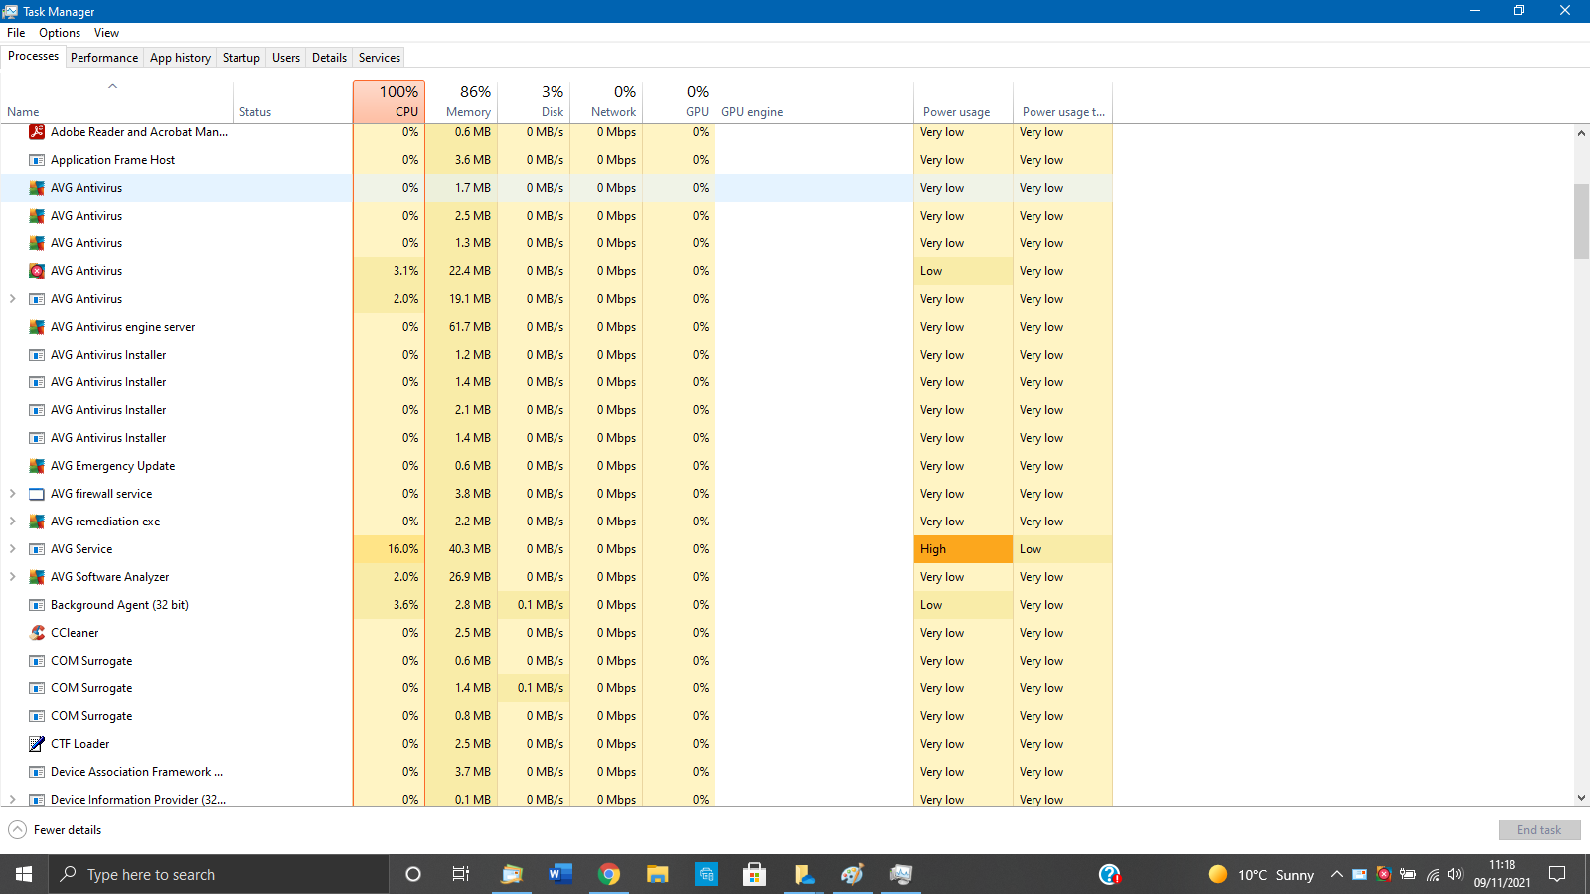Image resolution: width=1590 pixels, height=894 pixels.
Task: Click the red AVG Antivirus icon using 22.4 MB
Action: point(37,271)
